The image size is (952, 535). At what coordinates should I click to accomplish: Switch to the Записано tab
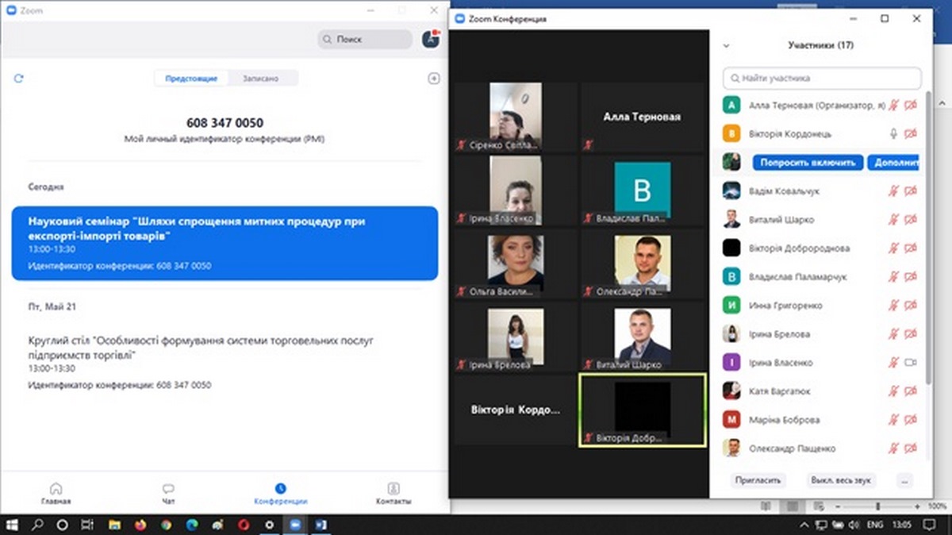tap(261, 79)
